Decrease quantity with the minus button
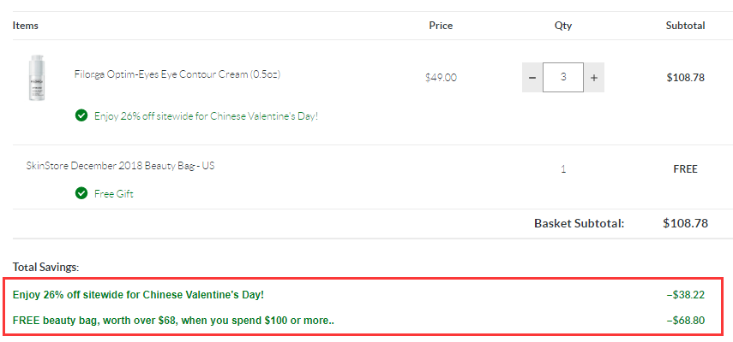733x342 pixels. [532, 77]
